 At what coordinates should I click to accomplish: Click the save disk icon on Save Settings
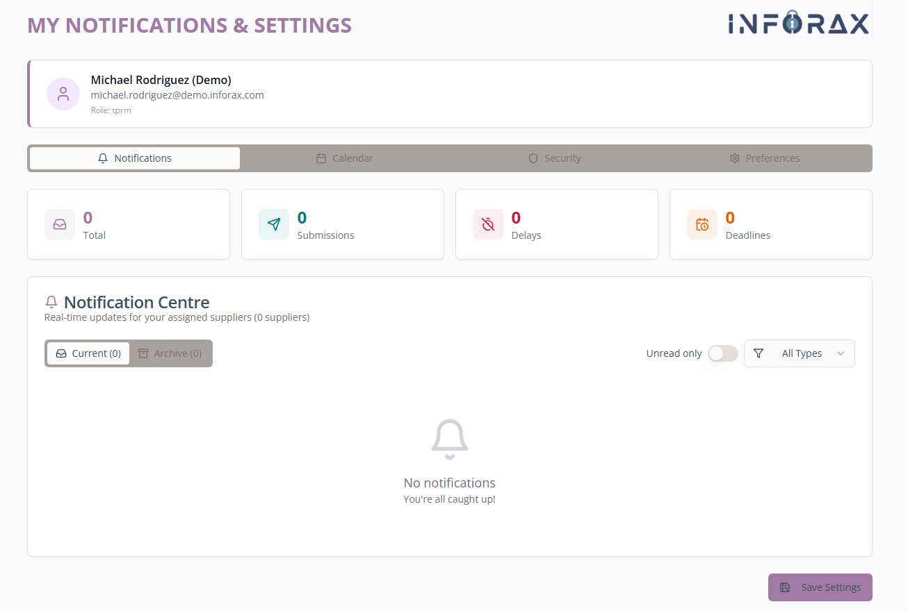coord(785,587)
